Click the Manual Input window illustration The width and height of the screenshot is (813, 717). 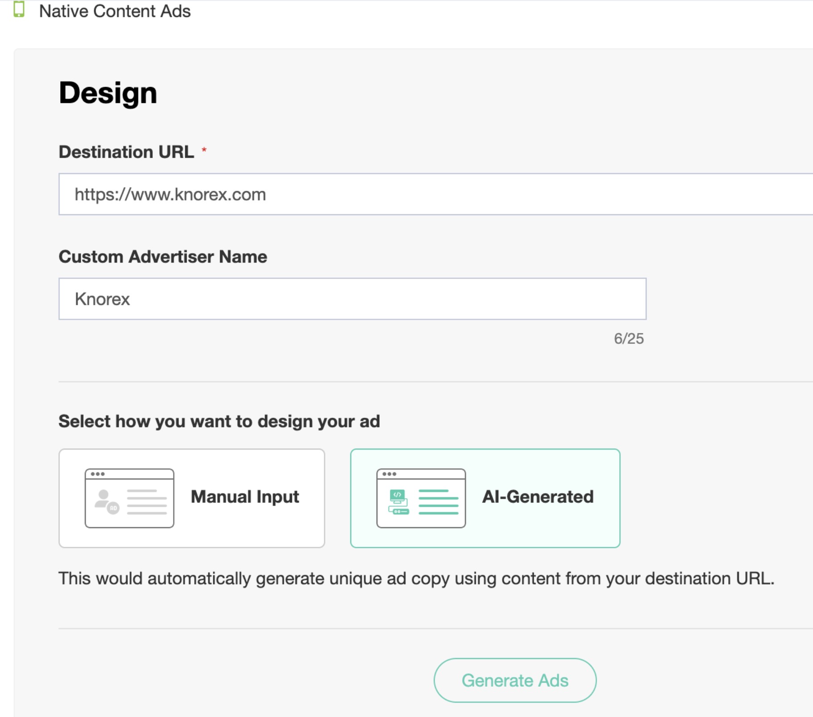129,498
